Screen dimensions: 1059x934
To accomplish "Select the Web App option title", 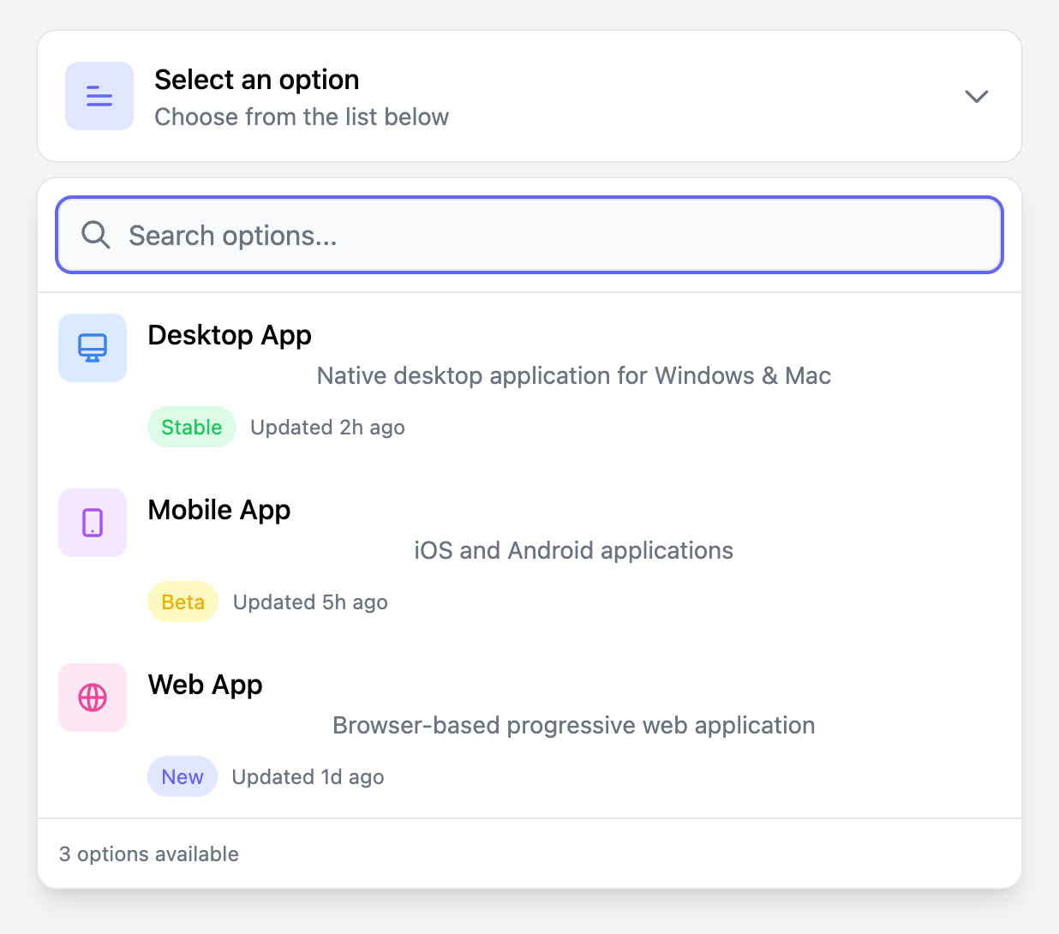I will (x=206, y=685).
